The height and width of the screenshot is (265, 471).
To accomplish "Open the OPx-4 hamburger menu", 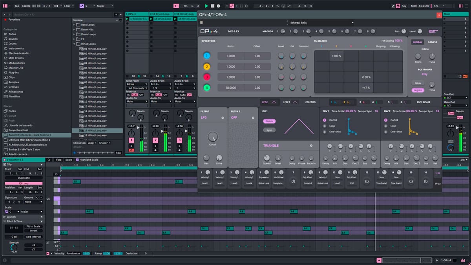I will point(202,23).
